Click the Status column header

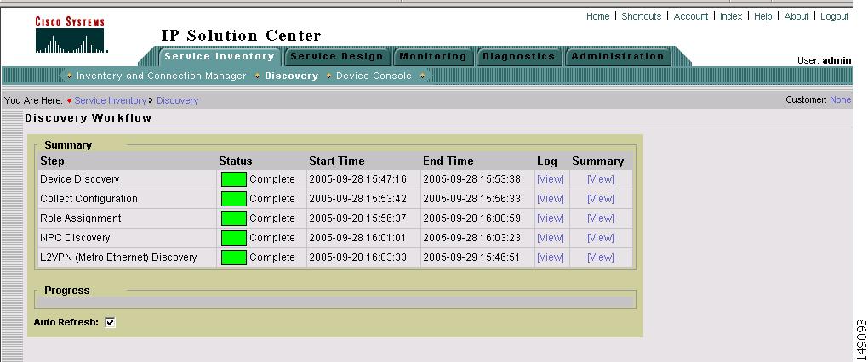[235, 161]
